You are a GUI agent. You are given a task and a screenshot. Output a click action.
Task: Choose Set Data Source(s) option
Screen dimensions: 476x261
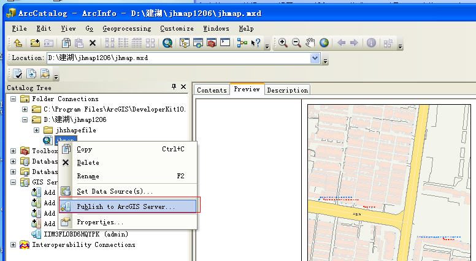click(x=128, y=191)
